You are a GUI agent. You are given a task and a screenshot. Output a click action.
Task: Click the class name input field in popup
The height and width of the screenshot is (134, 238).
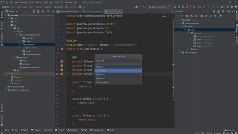118,61
